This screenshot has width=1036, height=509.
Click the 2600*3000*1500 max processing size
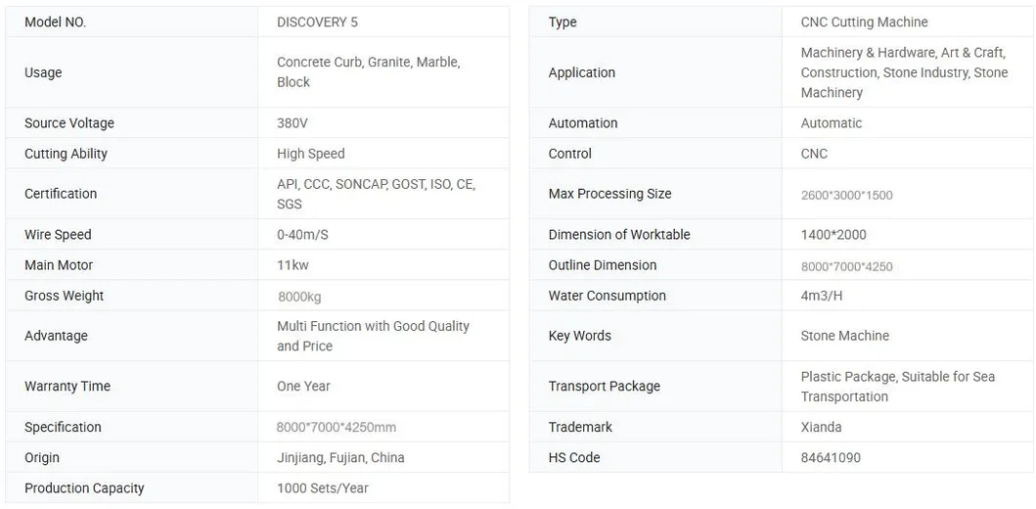(x=847, y=195)
